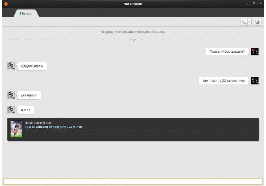The height and width of the screenshot is (186, 266).
Task: Click burum's avatar beside "и тебе" message
Action: 11,109
